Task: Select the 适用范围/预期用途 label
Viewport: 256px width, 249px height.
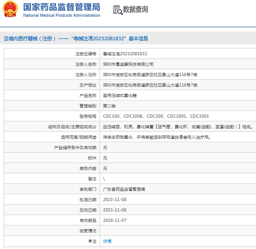Action: click(79, 137)
